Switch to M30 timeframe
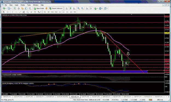Image resolution: width=171 pixels, height=102 pixels. click(56, 12)
